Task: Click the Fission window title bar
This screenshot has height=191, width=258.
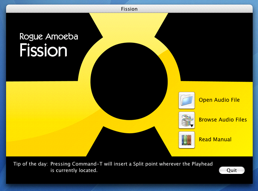Action: (129, 9)
